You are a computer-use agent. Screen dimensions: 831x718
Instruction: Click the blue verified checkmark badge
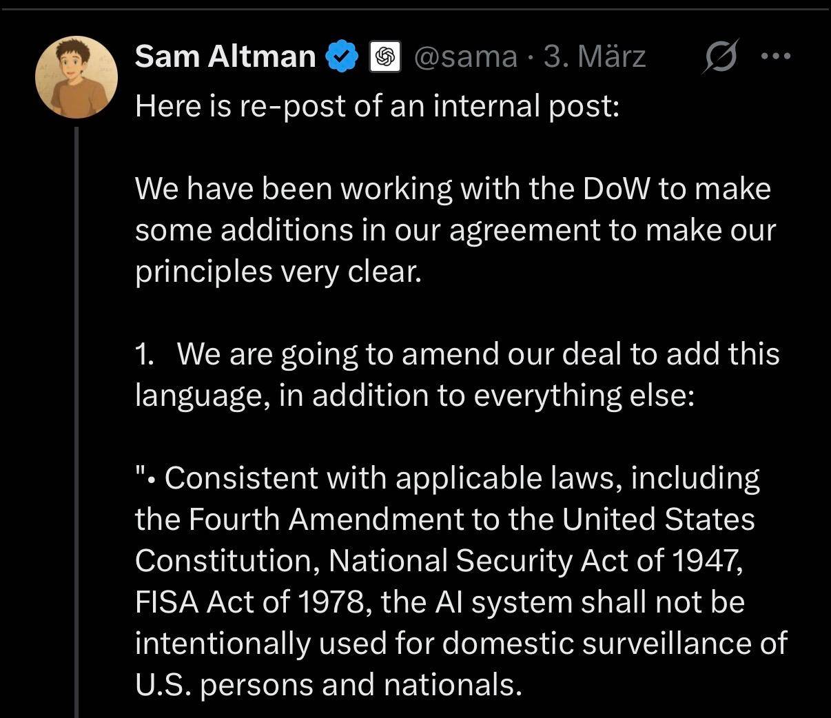pos(342,56)
